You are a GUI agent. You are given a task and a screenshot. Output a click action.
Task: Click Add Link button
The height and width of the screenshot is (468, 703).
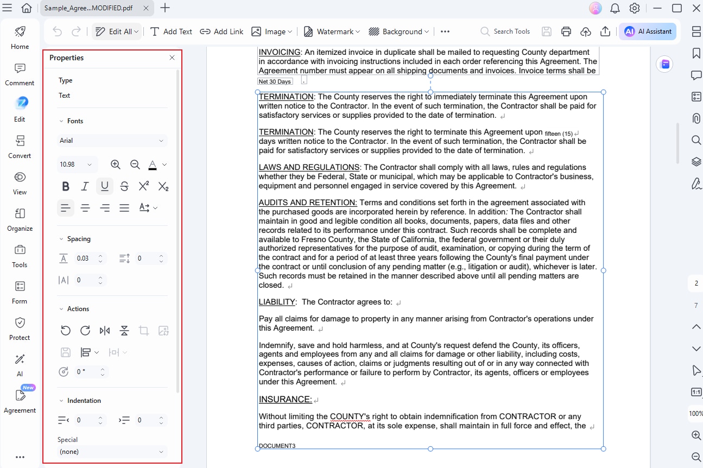(x=221, y=31)
